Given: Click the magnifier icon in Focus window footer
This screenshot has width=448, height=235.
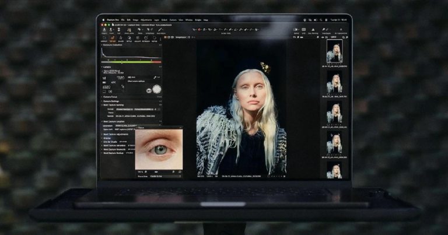Looking at the screenshot, I should pos(180,172).
